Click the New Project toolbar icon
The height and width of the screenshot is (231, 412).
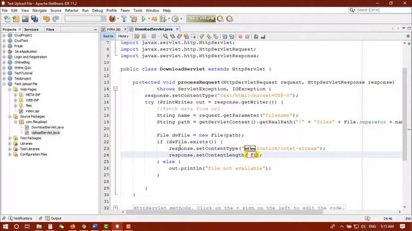(16, 19)
